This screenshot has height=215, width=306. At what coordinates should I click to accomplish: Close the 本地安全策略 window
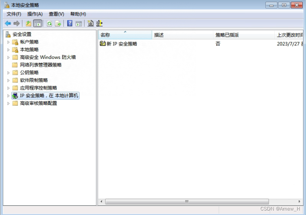(x=297, y=5)
